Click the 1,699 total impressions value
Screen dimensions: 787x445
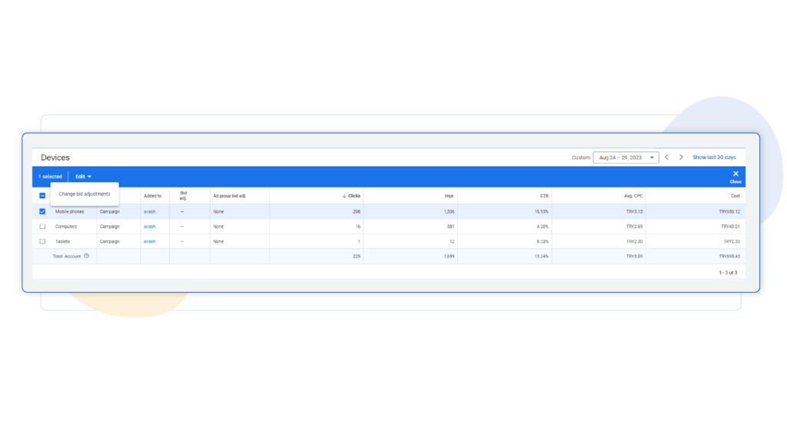(x=449, y=257)
